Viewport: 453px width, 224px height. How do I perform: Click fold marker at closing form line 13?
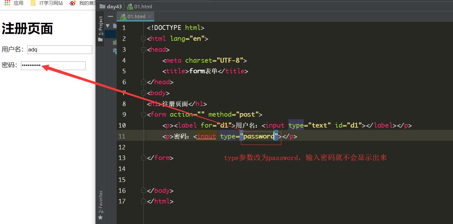coord(143,158)
